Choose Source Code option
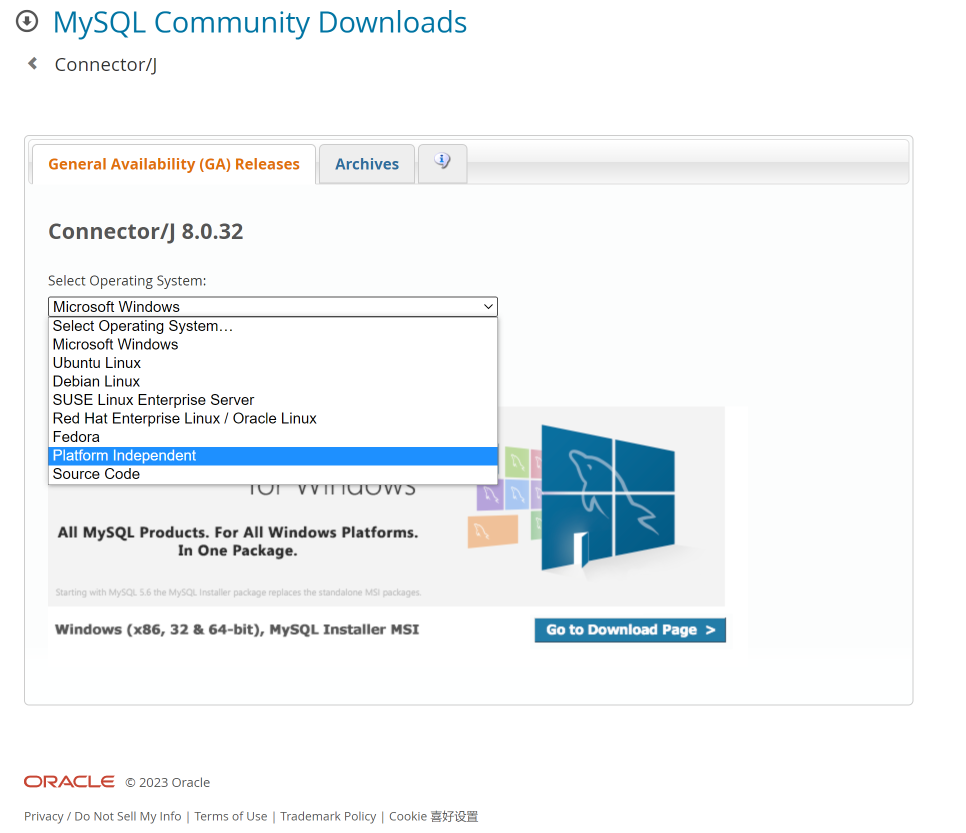This screenshot has width=966, height=833. coord(273,474)
